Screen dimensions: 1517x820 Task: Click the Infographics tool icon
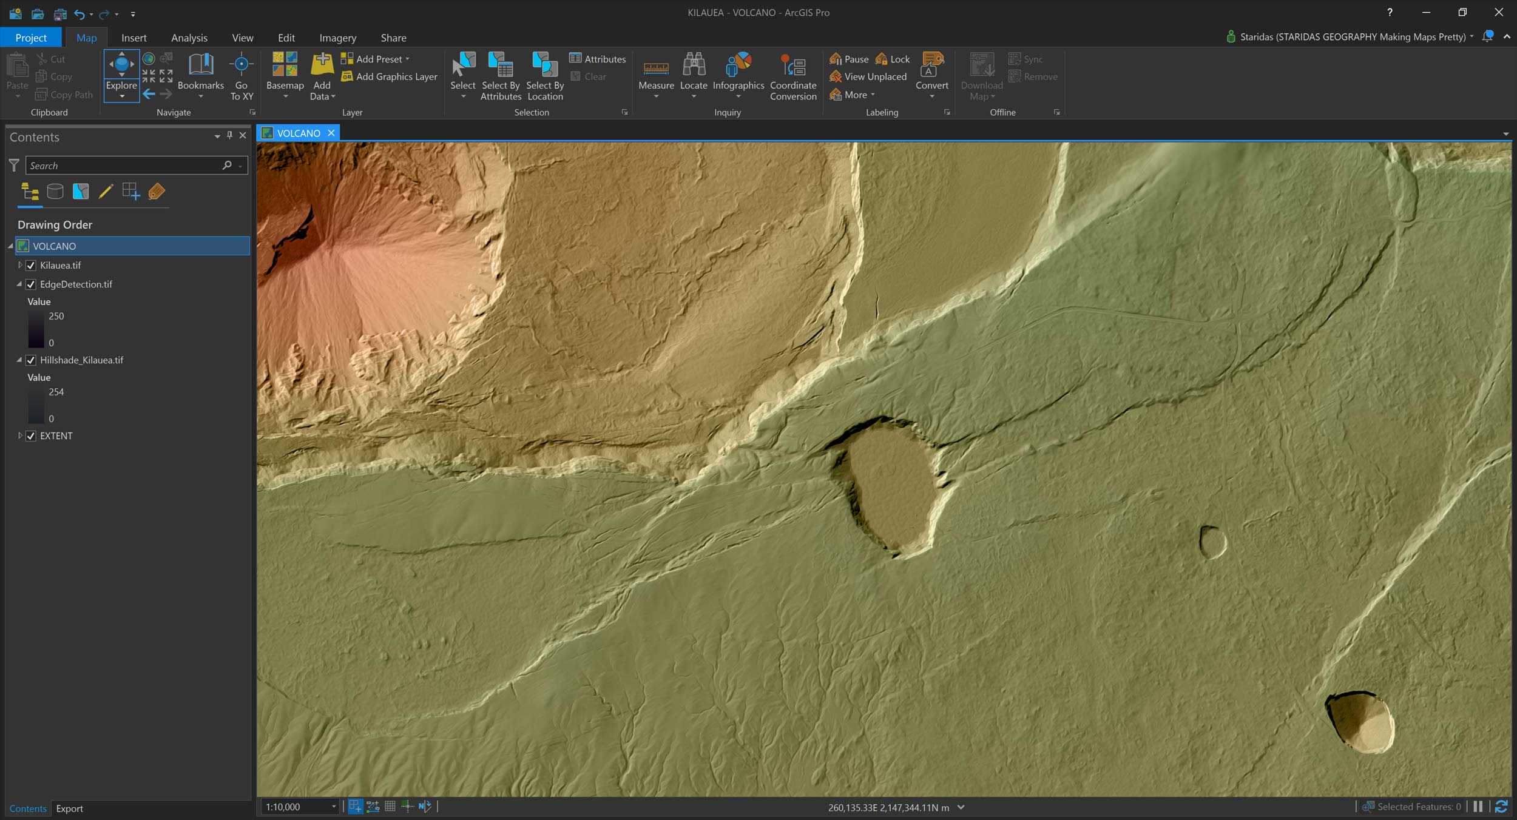coord(738,66)
